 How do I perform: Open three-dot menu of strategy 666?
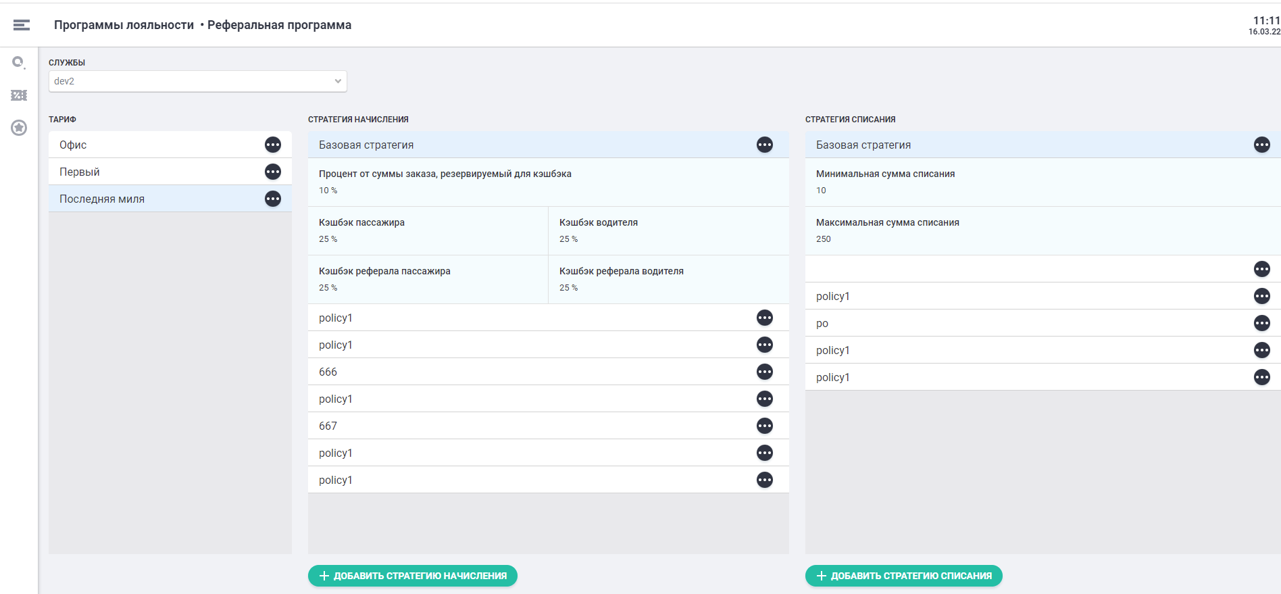click(765, 372)
